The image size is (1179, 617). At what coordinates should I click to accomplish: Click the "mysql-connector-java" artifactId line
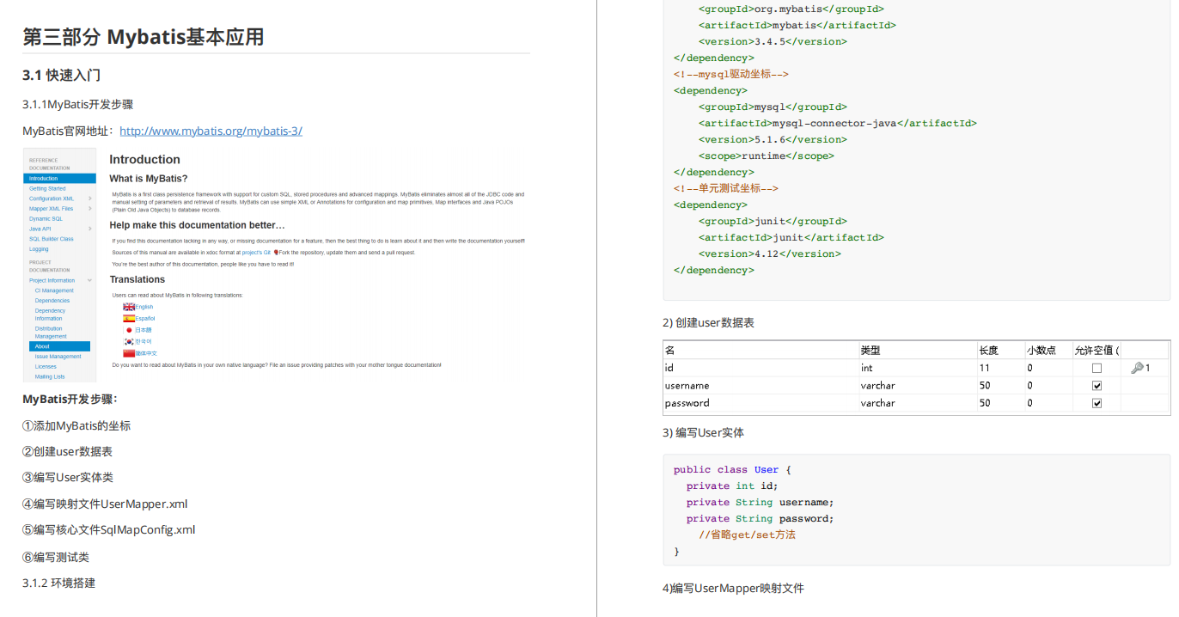point(838,123)
